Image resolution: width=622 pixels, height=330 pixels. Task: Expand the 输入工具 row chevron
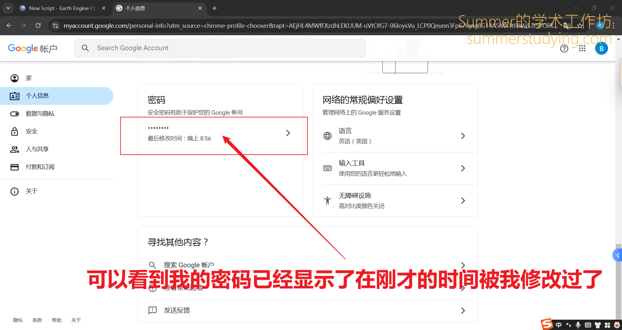point(463,168)
